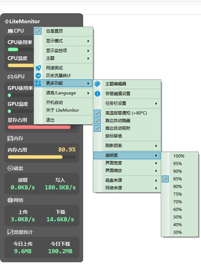Choose 40% opacity
201x273 pixels.
click(180, 225)
